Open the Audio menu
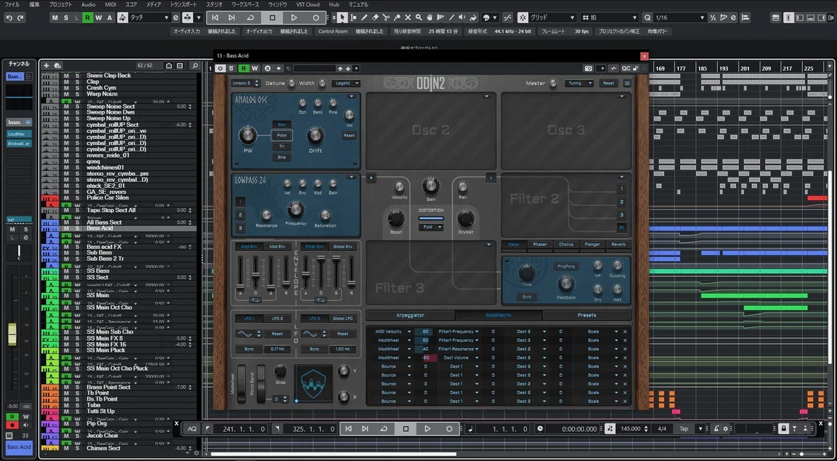 click(x=88, y=4)
